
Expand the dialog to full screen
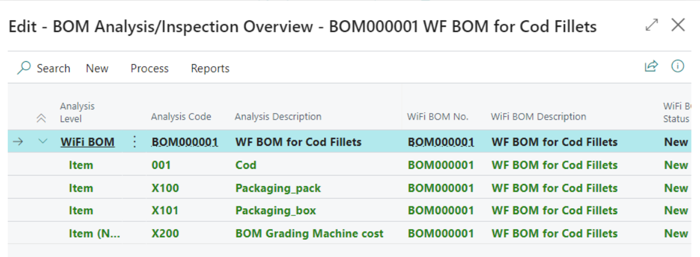coord(652,26)
